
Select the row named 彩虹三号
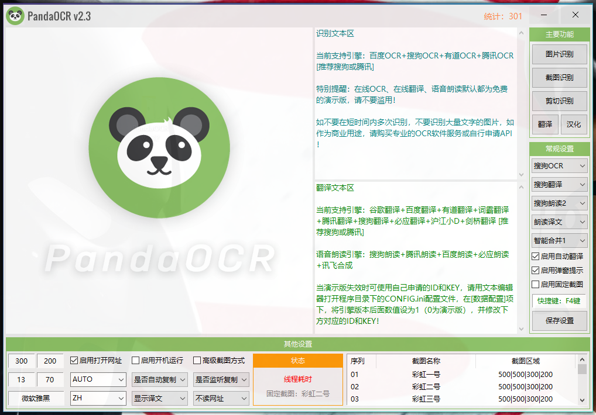pos(462,399)
